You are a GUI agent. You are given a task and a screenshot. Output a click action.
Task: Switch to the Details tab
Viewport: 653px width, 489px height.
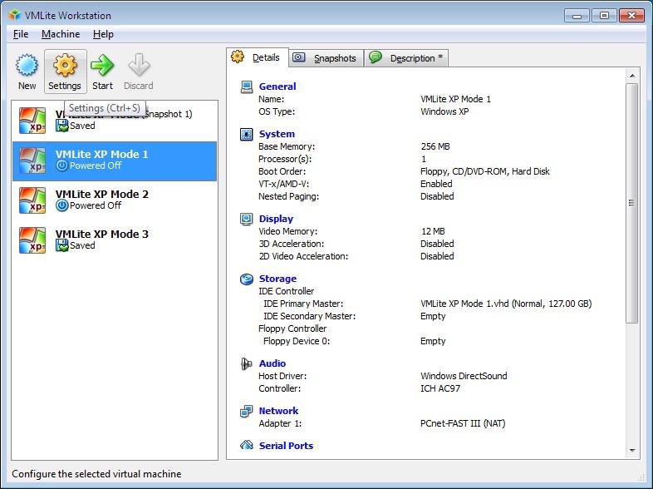(258, 57)
